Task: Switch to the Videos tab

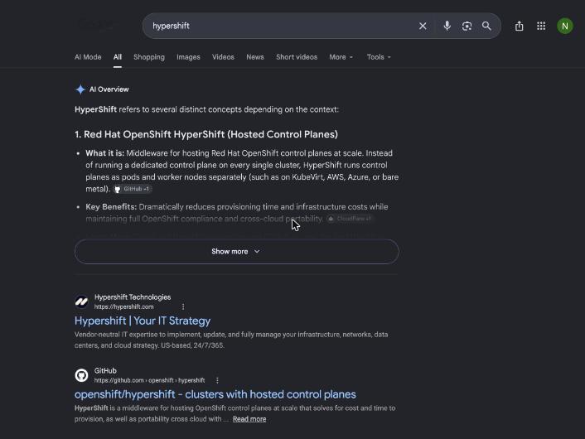Action: tap(223, 57)
